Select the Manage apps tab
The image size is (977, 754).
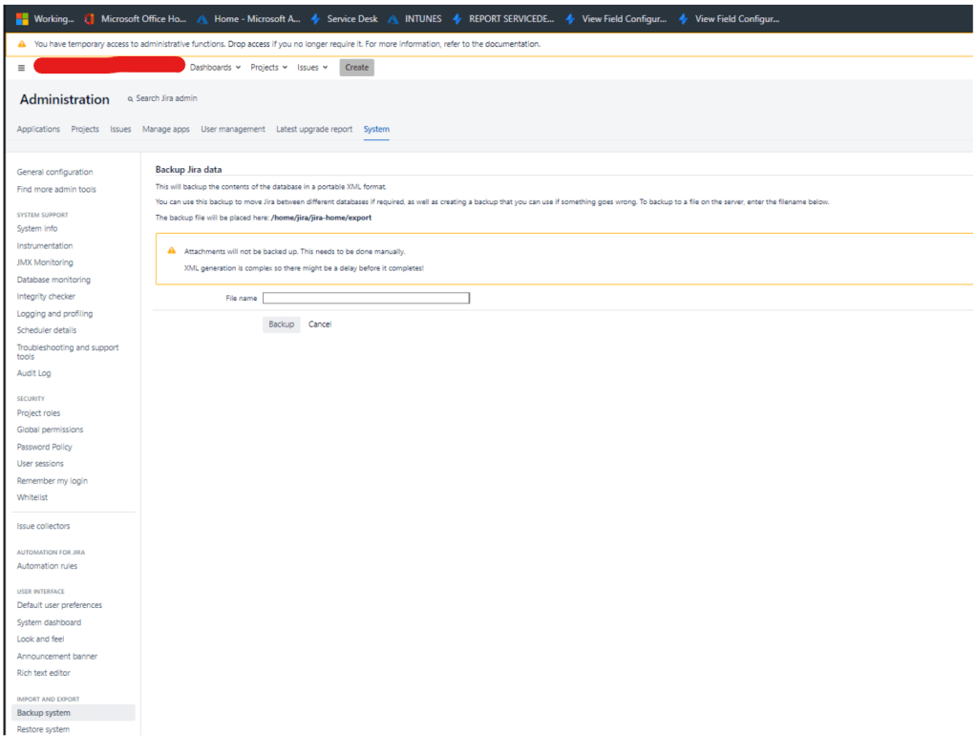tap(166, 129)
